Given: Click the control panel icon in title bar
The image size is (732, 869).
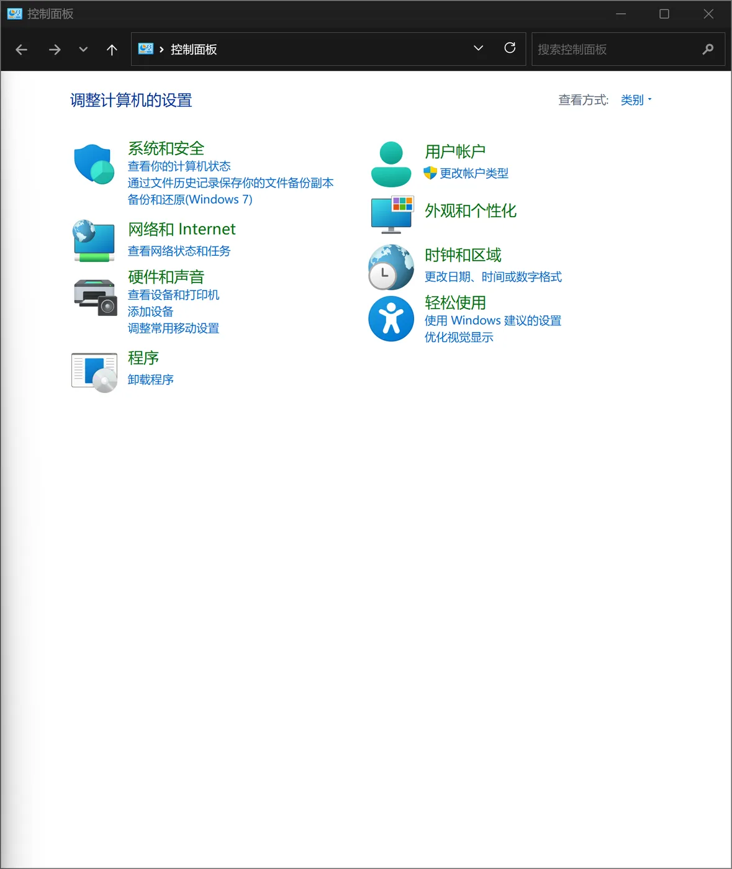Looking at the screenshot, I should (14, 14).
